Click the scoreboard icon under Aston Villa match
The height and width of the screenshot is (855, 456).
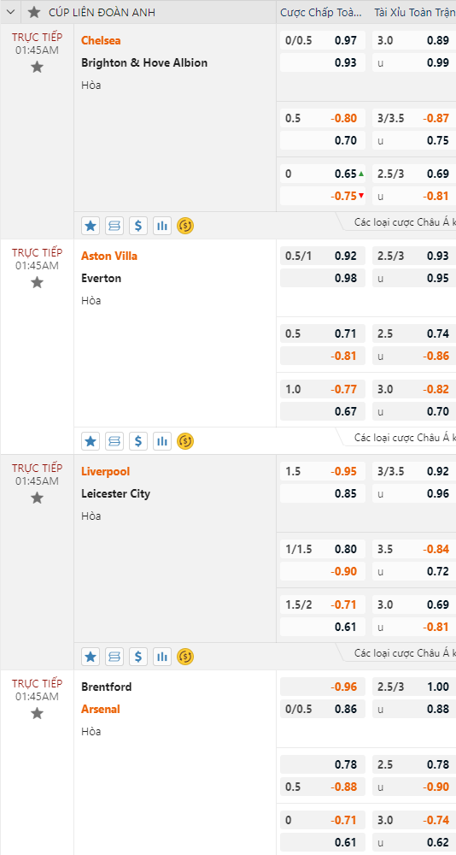point(114,440)
